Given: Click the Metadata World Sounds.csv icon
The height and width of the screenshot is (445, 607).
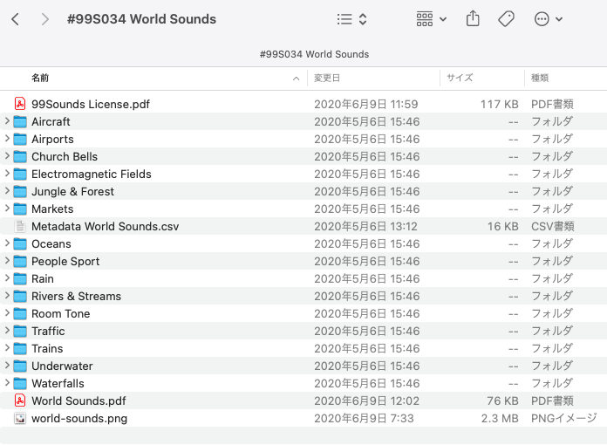Looking at the screenshot, I should pos(20,226).
